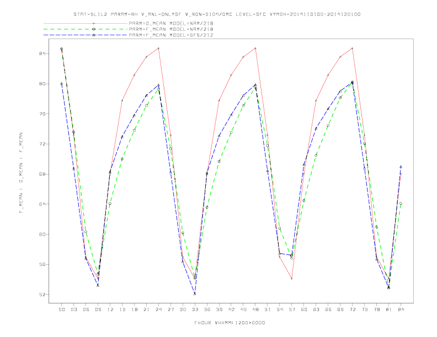The image size is (437, 337).
Task: Click the x-axis title FHOUR VHHMM: 1200>0000
Action: 230,323
